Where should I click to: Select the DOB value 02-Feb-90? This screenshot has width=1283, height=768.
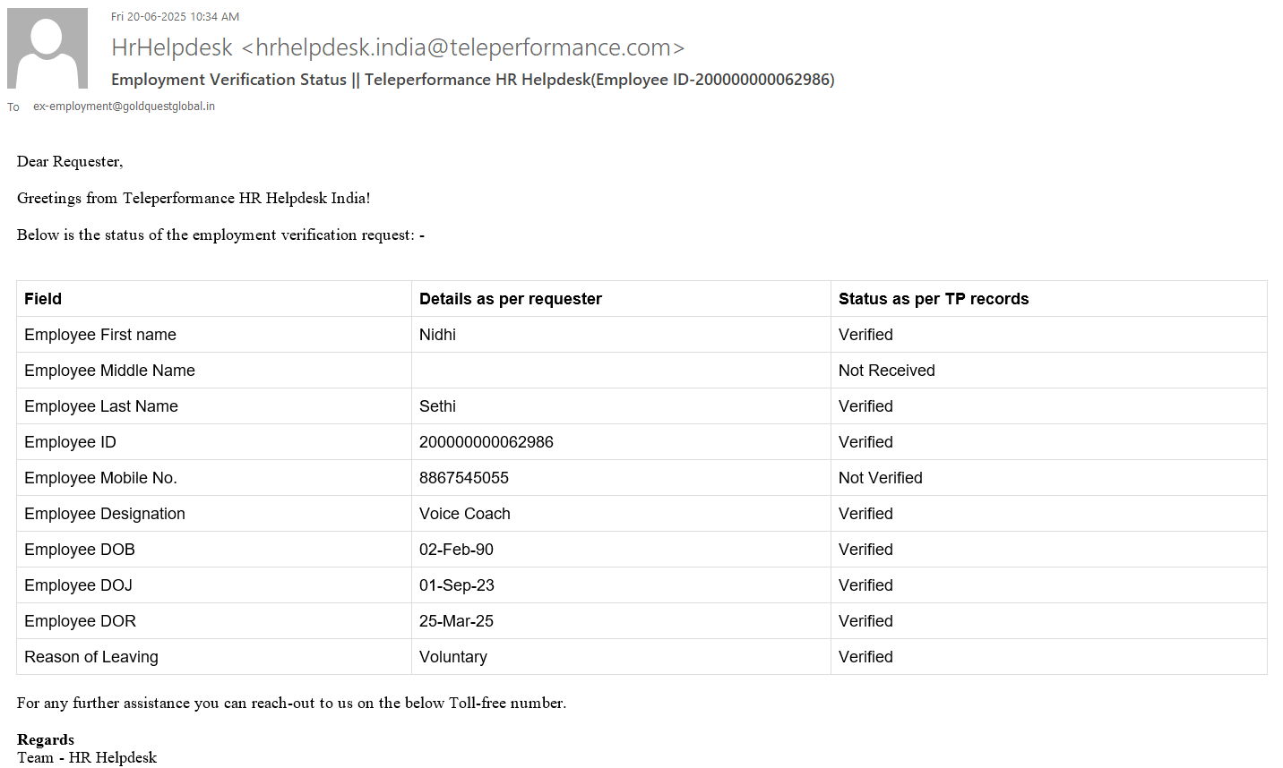(456, 550)
